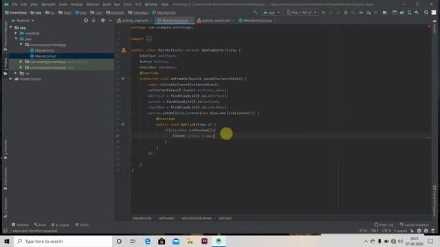Open the Pixel 2 API 27 device dropdown
Screen dimensions: 440x247
(301, 12)
